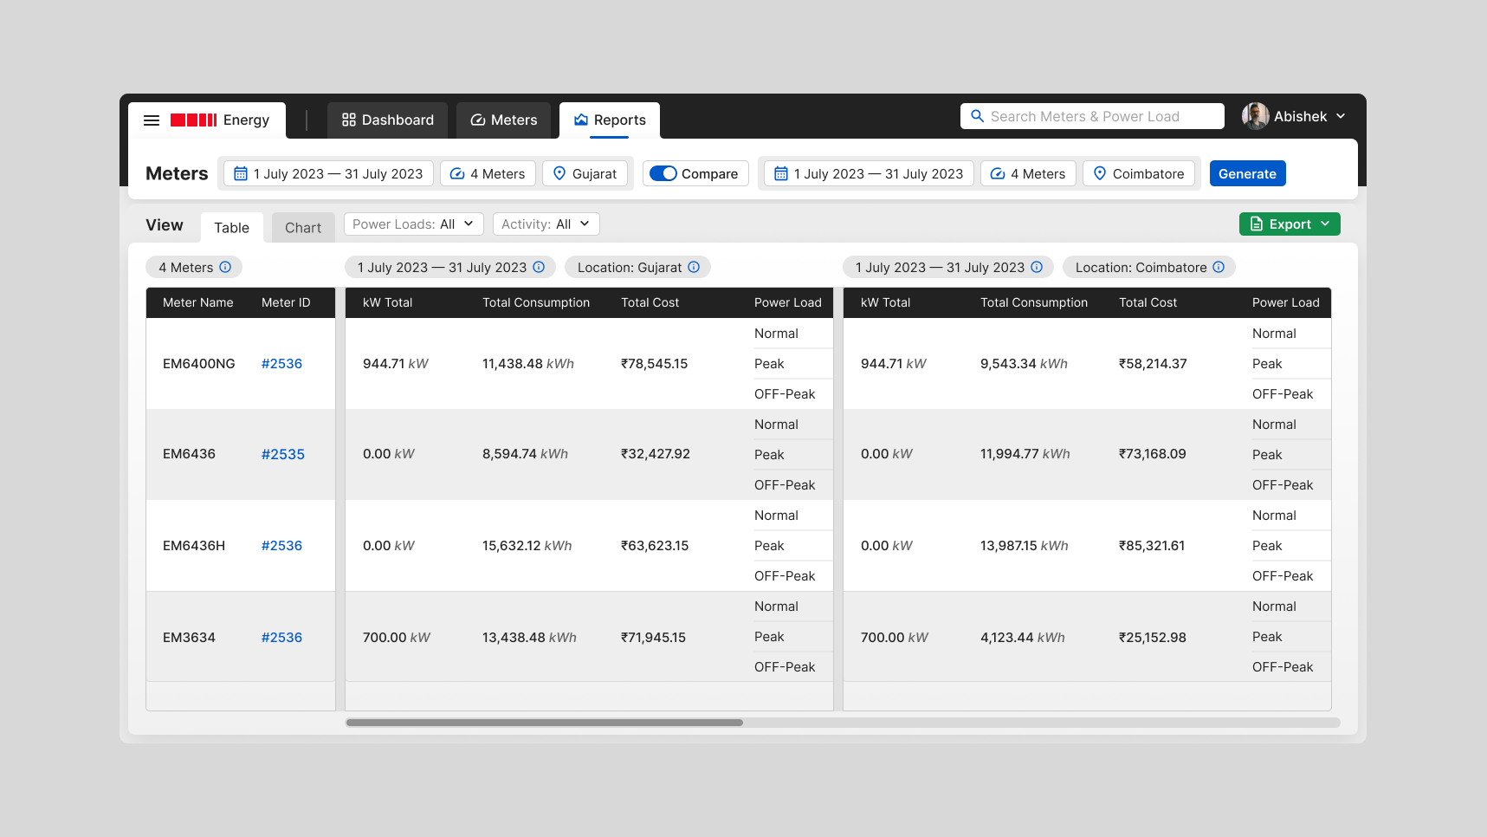
Task: Open the Power Loads dropdown
Action: tap(413, 224)
